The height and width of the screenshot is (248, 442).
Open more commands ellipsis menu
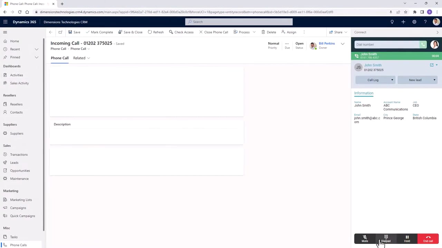304,32
